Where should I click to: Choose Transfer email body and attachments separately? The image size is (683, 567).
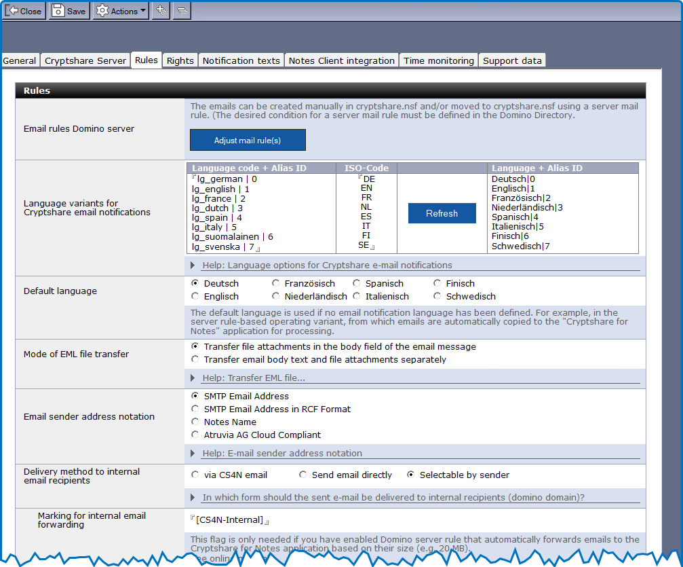pyautogui.click(x=196, y=359)
